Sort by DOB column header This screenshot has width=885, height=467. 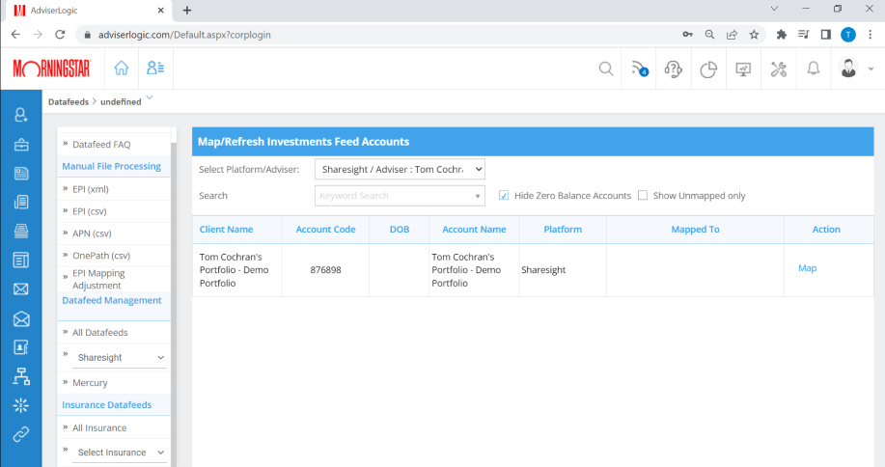click(400, 229)
